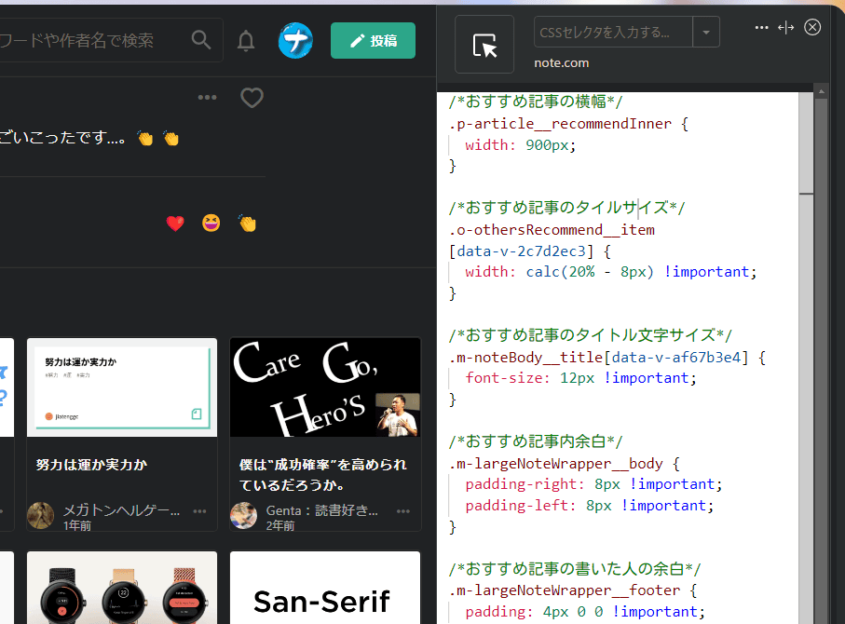Open options menu on メガトンヘルゲー card
Screen dimensions: 845x624
(x=200, y=510)
